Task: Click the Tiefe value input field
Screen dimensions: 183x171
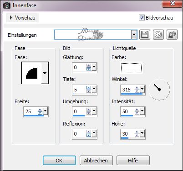Action: tap(79, 90)
